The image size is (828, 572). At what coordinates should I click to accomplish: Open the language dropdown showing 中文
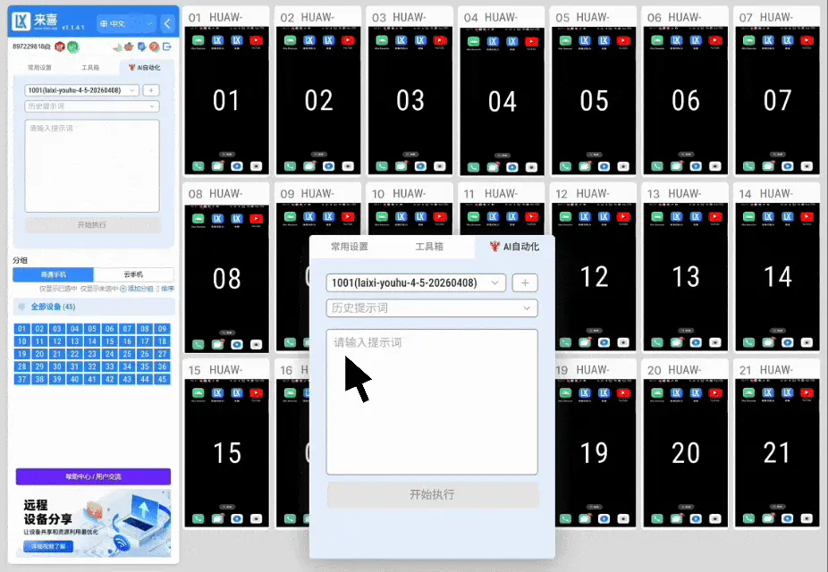pos(118,24)
